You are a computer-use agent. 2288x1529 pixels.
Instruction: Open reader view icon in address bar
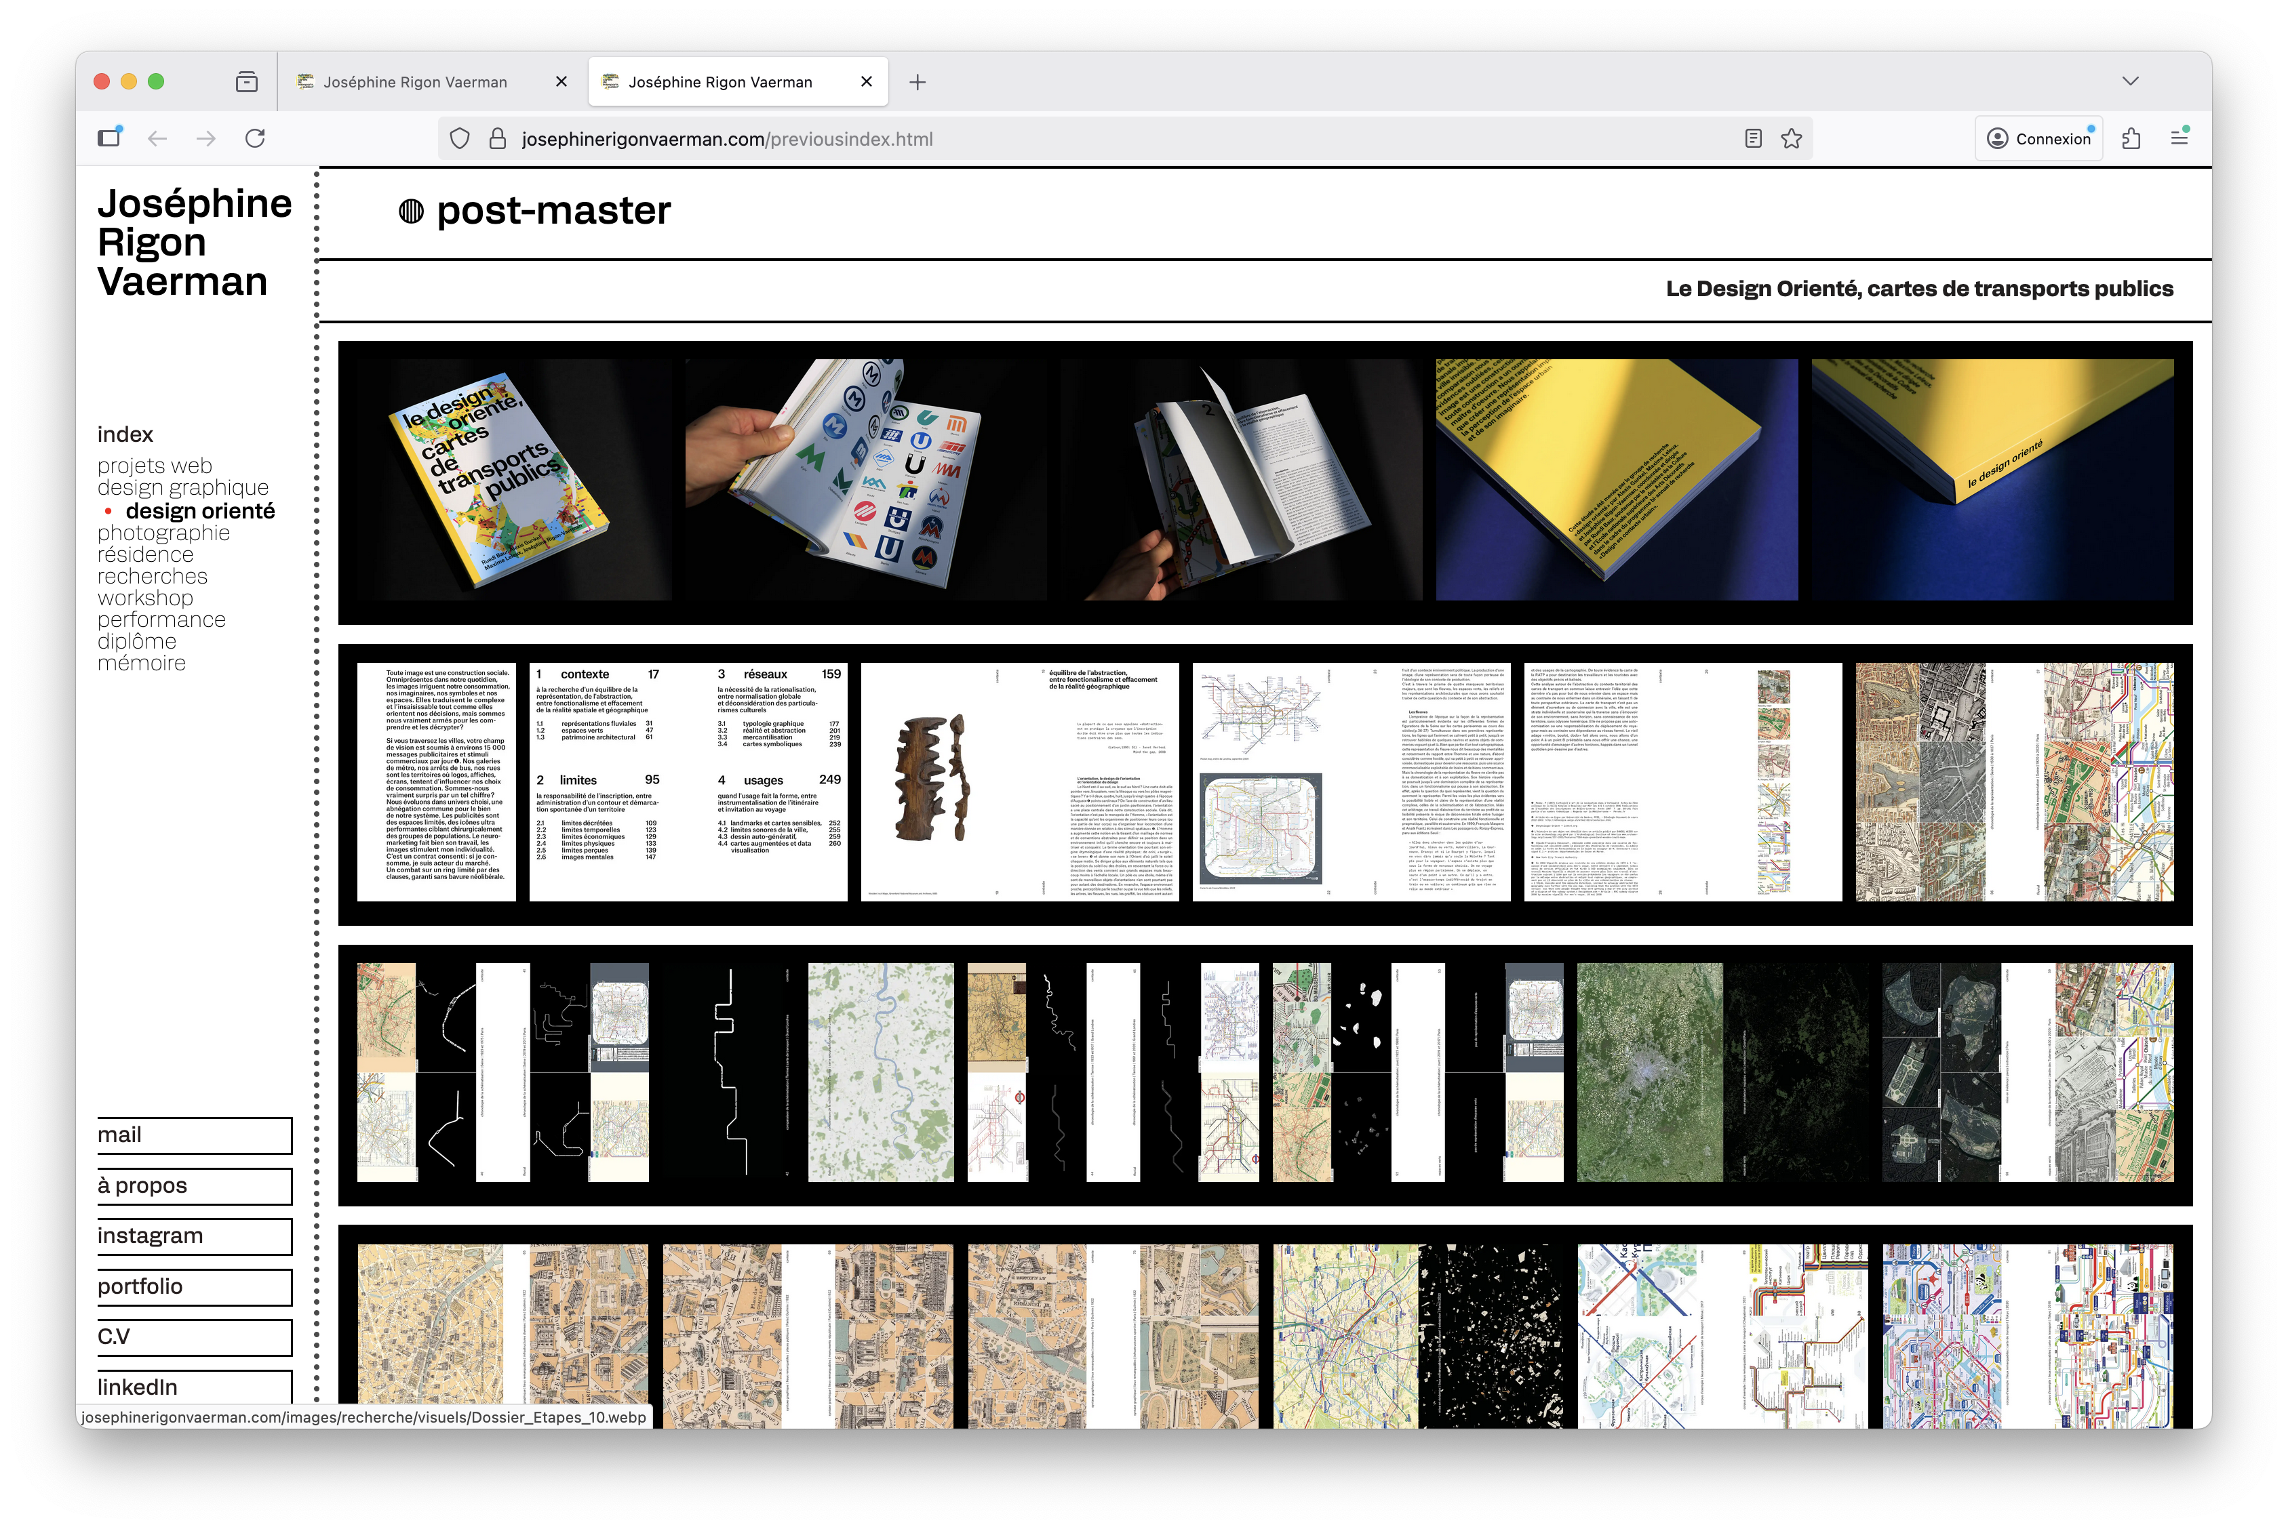click(x=1754, y=138)
